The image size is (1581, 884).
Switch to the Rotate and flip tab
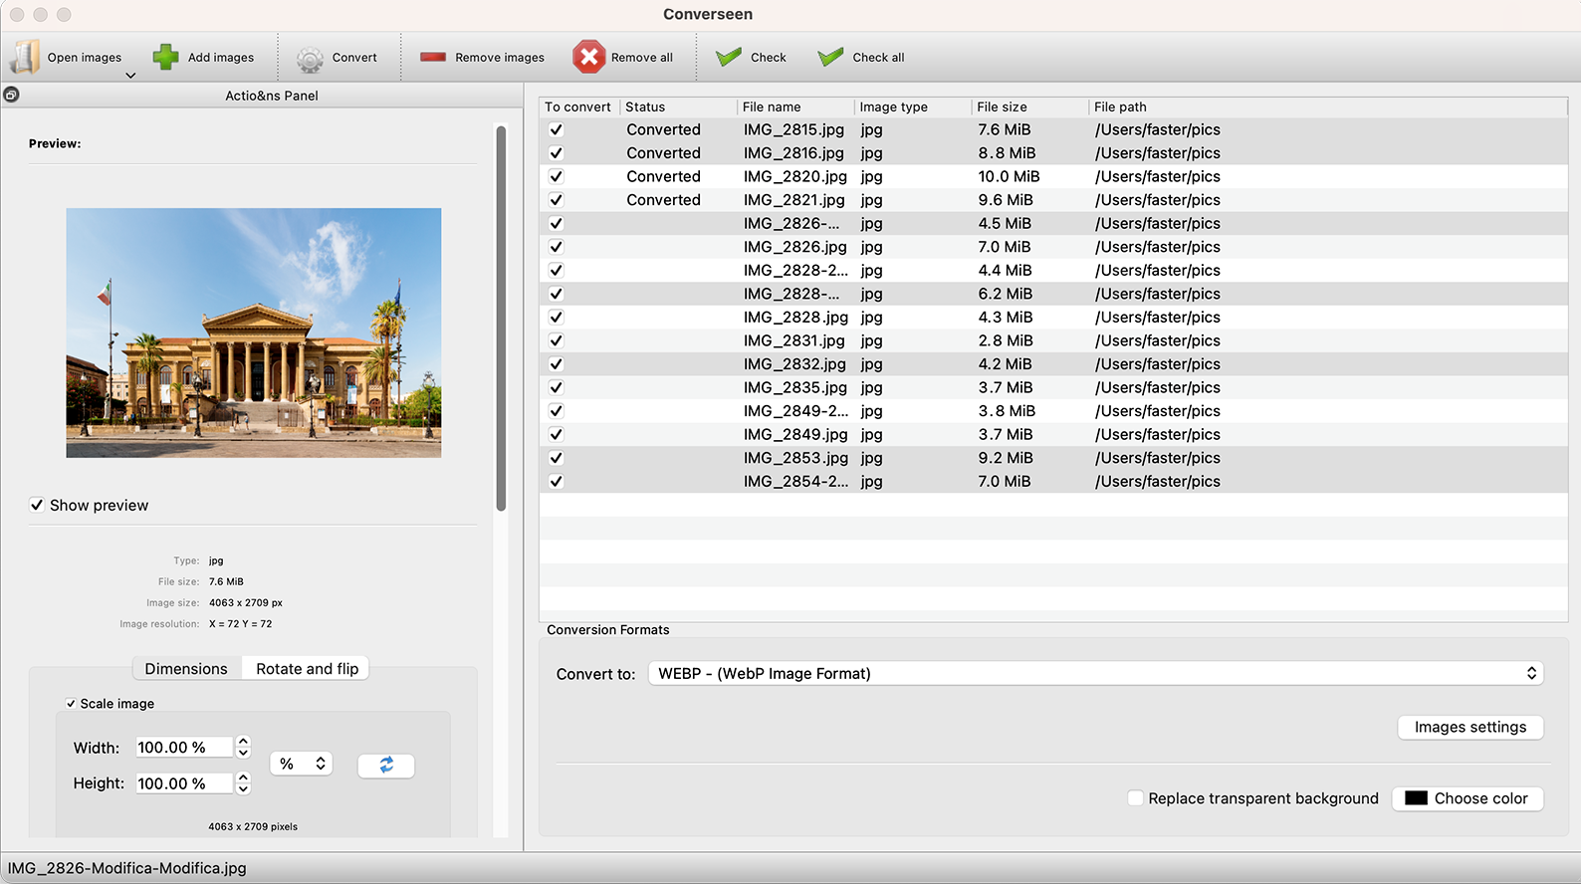[x=307, y=669]
